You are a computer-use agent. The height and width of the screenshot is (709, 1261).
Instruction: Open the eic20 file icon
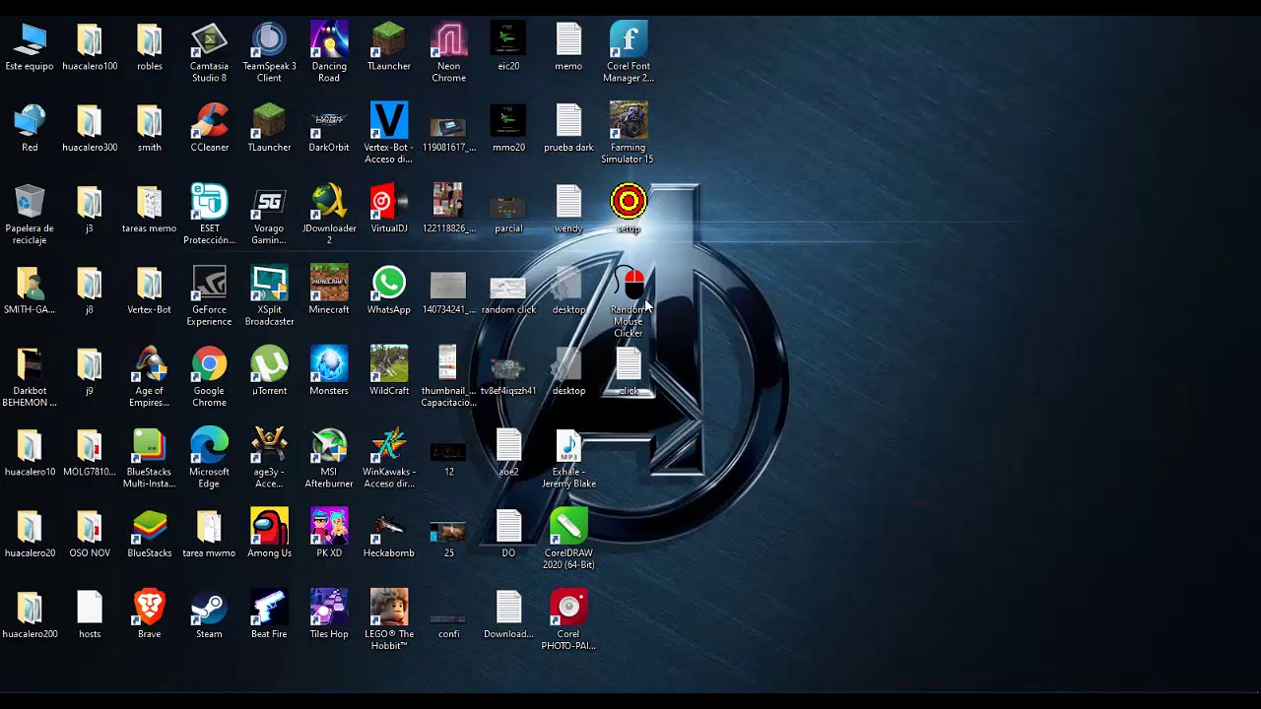(508, 47)
